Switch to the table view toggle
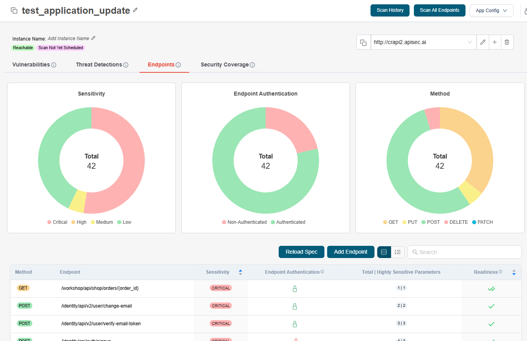527x341 pixels. point(384,252)
